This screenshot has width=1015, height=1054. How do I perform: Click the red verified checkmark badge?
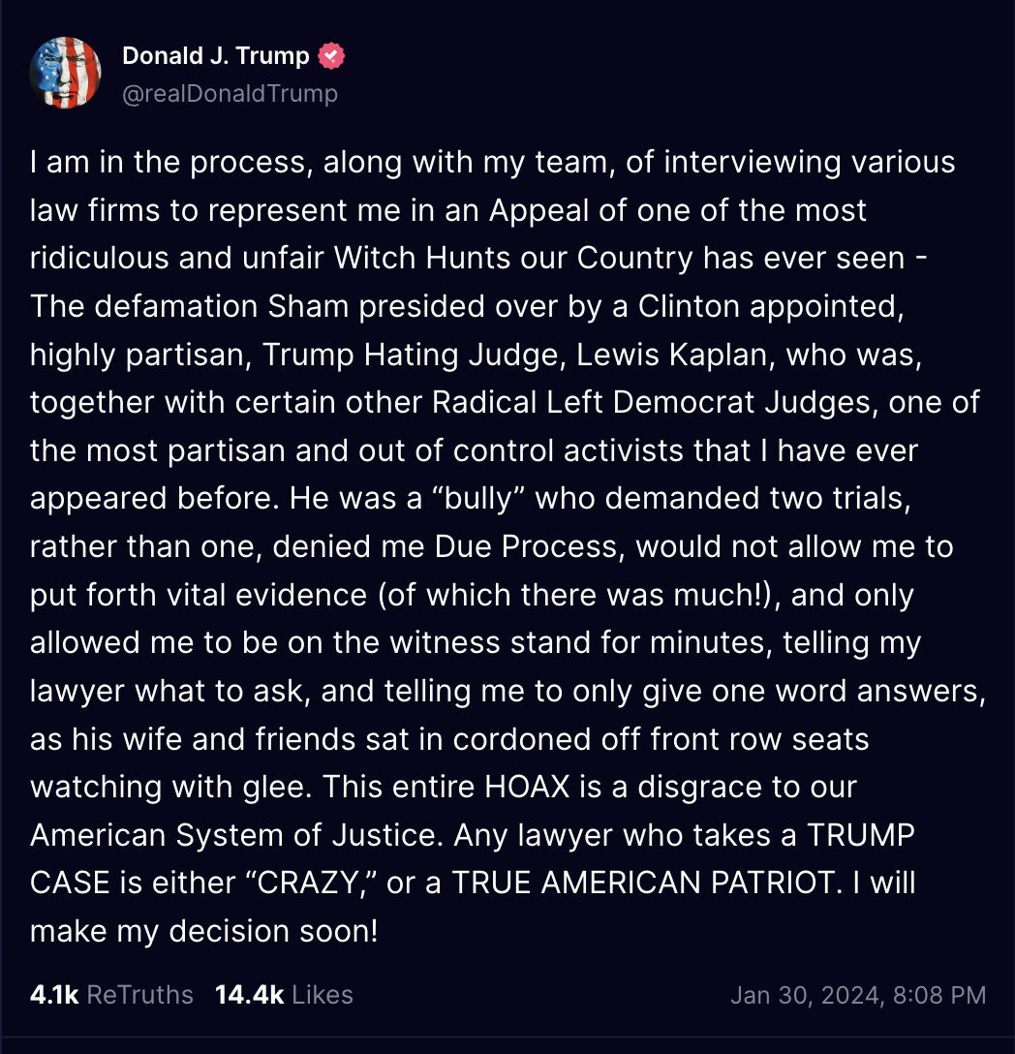[330, 56]
